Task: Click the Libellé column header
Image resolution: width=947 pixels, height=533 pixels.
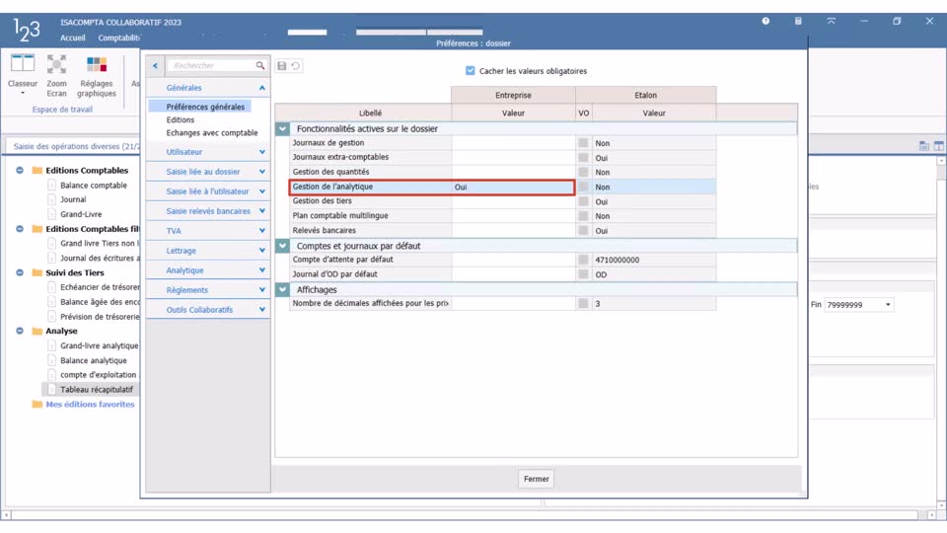Action: (x=370, y=113)
